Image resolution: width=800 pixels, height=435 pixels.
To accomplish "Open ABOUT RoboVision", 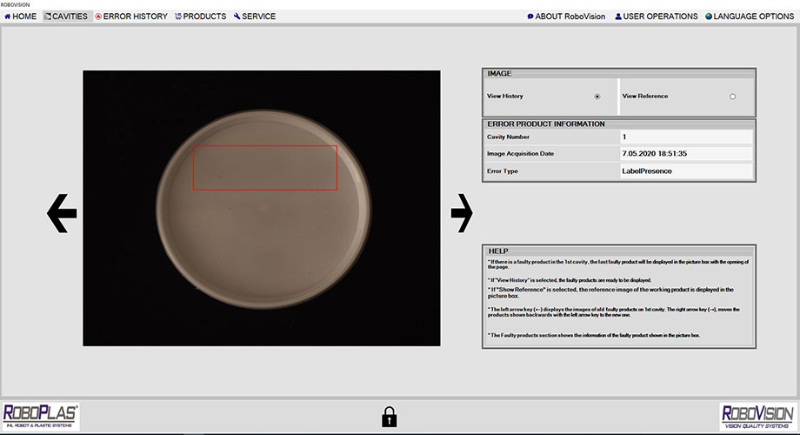I will pos(566,17).
